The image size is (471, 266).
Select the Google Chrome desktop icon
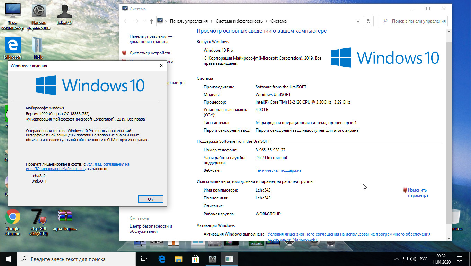[x=13, y=222]
